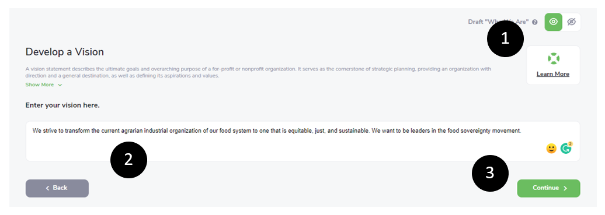Screen dimensions: 605x215
Task: Expand description using chevron beside Show More
Action: click(60, 85)
